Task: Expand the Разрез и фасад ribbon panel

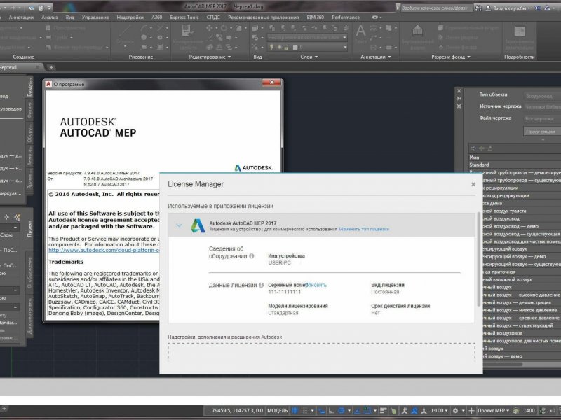Action: click(x=450, y=57)
